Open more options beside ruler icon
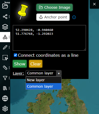Screen dimensions: 99x114 pyautogui.click(x=9, y=68)
